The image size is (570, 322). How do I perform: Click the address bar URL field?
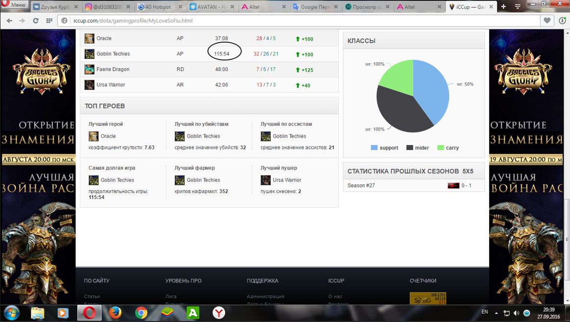[x=298, y=21]
